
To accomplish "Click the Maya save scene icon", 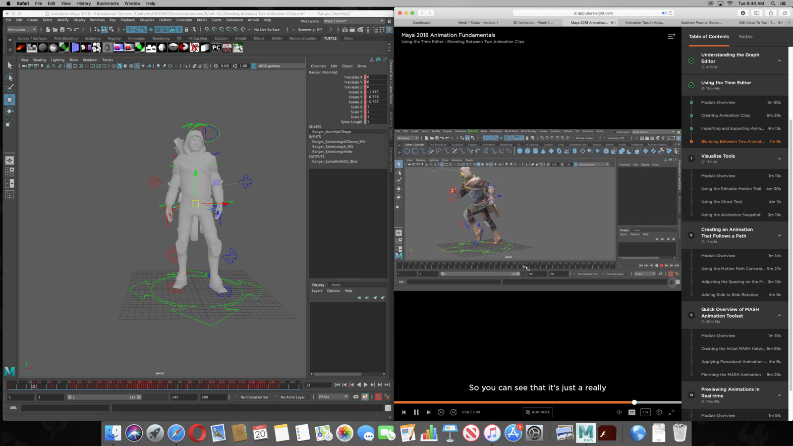I will pos(62,29).
